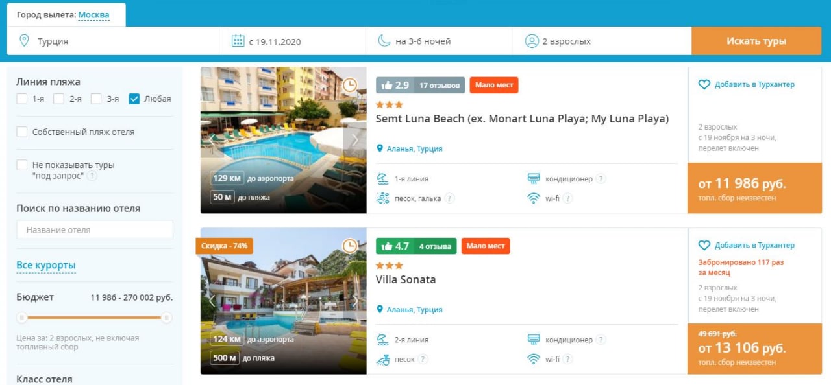Click help icon beside wi-fi for Villa Sonata

567,359
